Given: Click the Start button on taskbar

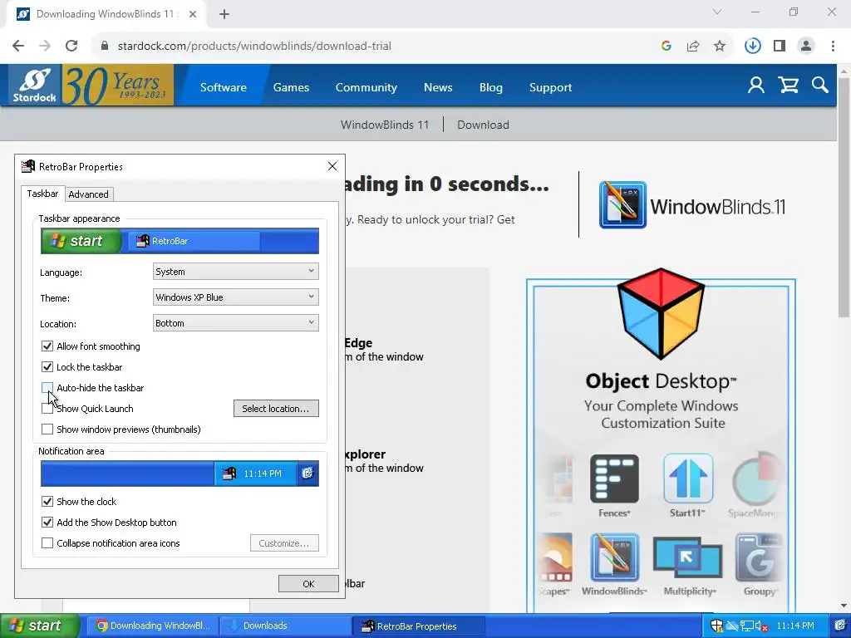Looking at the screenshot, I should 40,626.
